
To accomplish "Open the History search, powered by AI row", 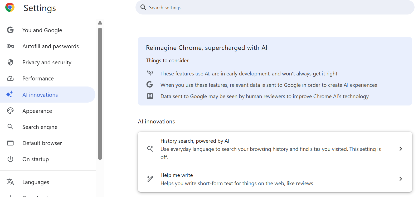I will 275,149.
